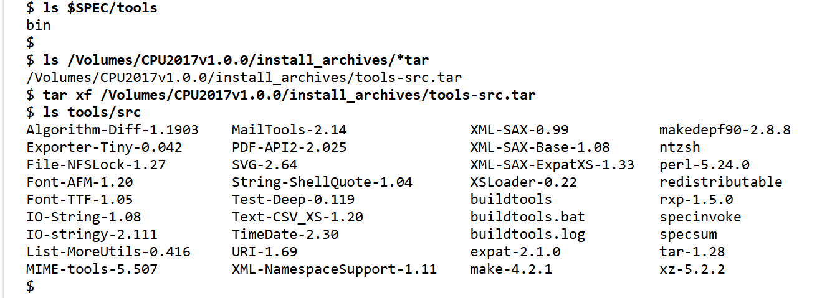Select the XML-NamespaceSupport-1.11 entry

pyautogui.click(x=334, y=269)
